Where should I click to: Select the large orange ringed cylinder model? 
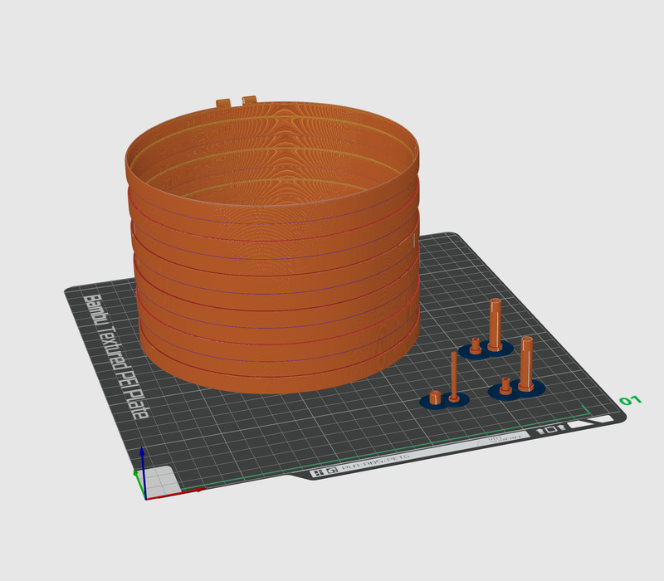click(274, 274)
